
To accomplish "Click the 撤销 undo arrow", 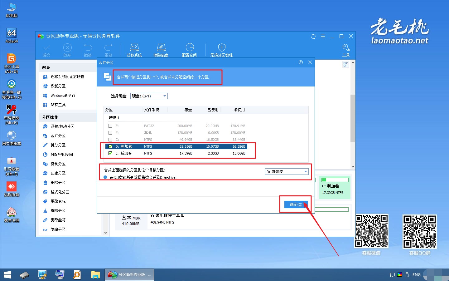I will pos(88,50).
